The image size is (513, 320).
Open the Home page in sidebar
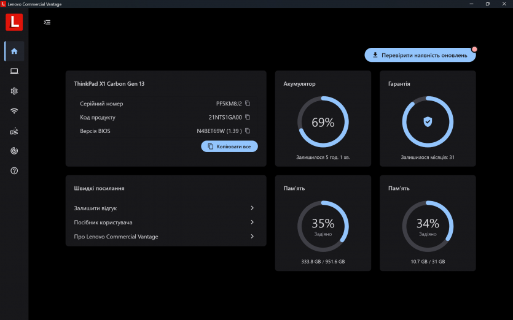click(x=14, y=51)
